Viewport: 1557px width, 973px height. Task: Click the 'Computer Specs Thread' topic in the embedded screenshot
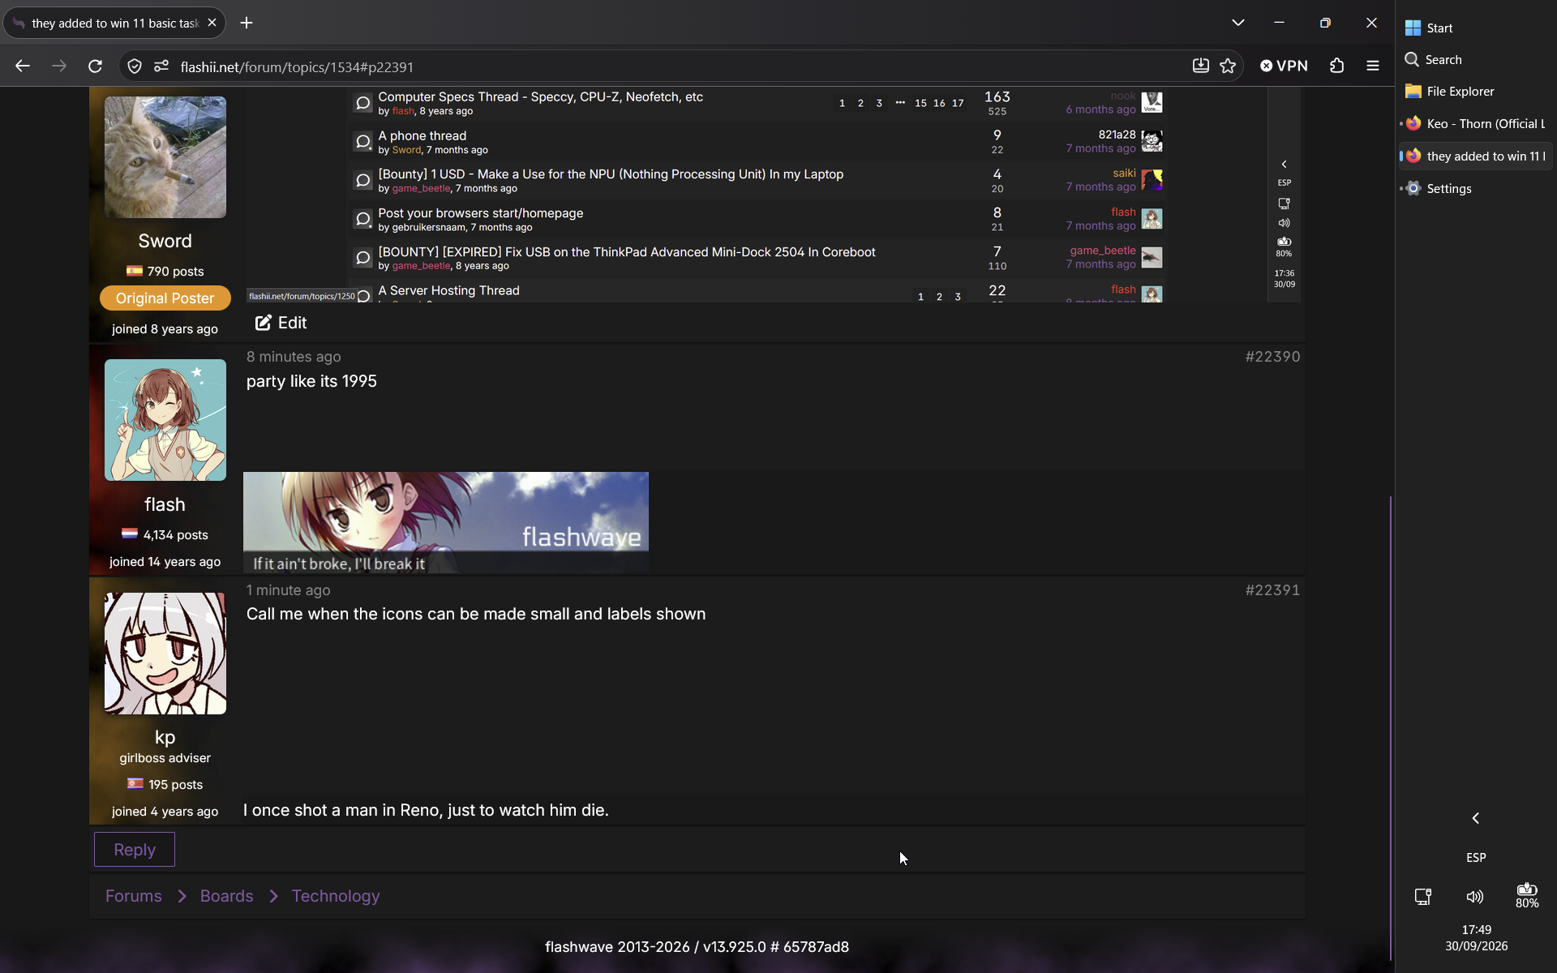pos(540,96)
